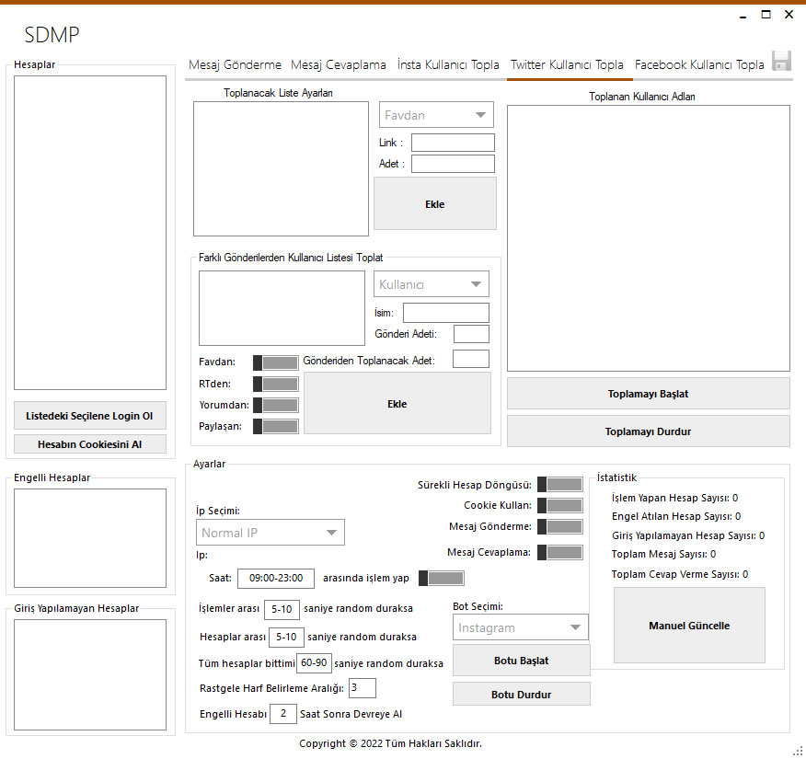
Task: Focus the Link input field
Action: (x=453, y=143)
